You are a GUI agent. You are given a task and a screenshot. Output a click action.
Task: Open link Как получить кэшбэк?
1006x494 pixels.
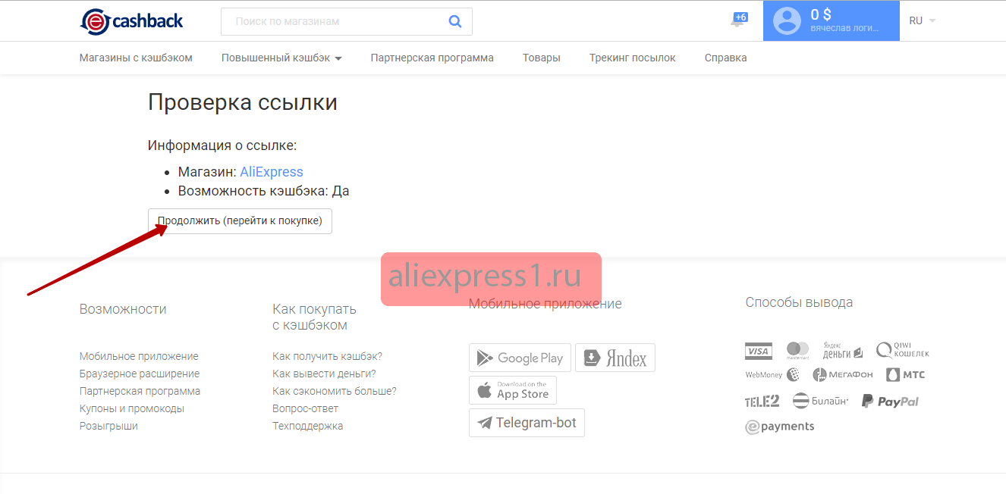point(328,356)
